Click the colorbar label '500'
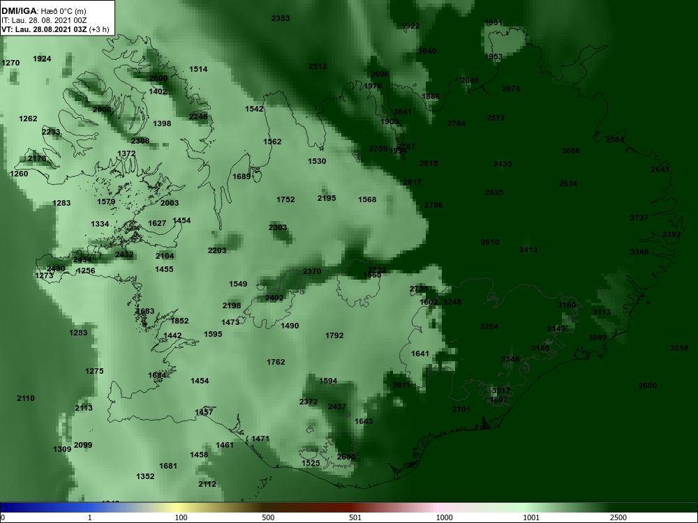Screen dimensions: 698x523 pyautogui.click(x=268, y=517)
